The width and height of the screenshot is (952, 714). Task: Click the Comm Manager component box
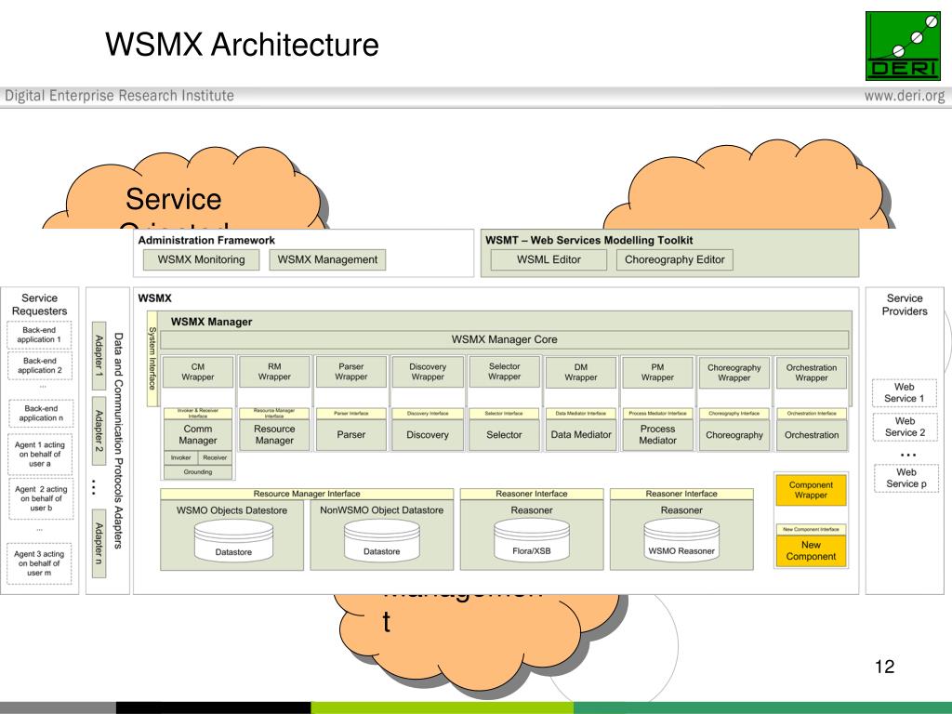(198, 435)
